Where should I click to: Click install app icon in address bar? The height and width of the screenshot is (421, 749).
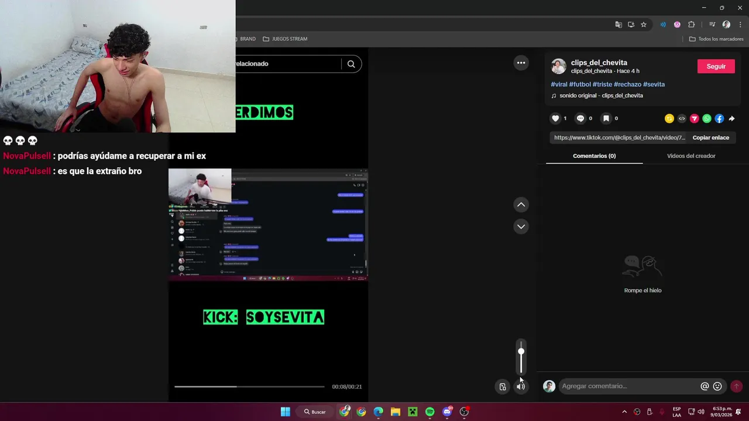(x=631, y=25)
